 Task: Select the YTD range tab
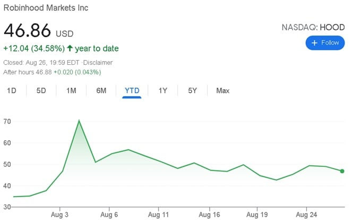pos(132,91)
